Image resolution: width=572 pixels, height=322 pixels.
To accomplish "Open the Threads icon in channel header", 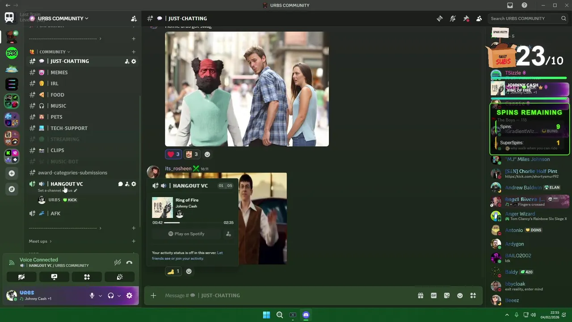I will pyautogui.click(x=440, y=18).
